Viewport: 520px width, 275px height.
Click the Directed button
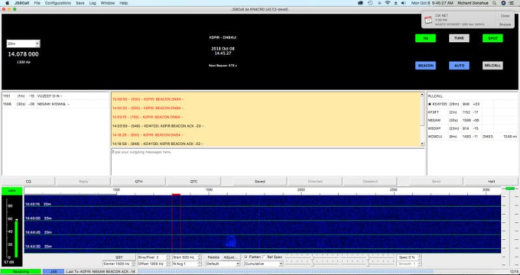coord(315,181)
